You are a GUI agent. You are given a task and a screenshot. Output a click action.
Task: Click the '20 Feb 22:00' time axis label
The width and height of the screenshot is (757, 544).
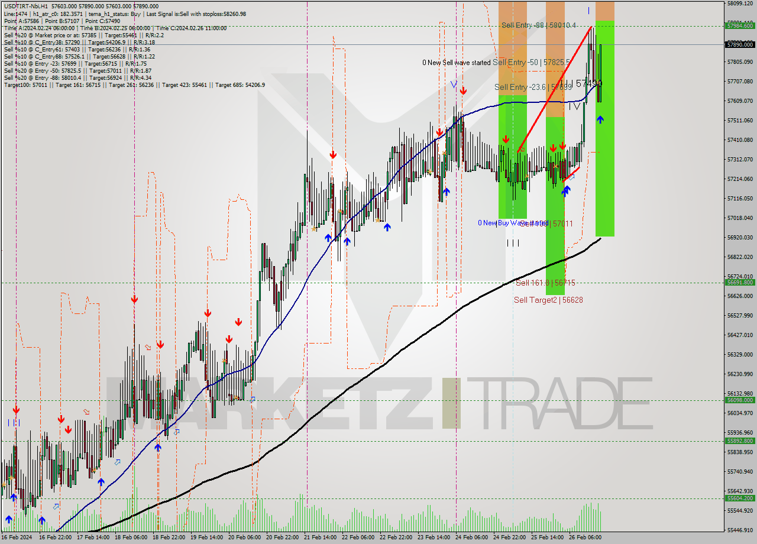coord(283,537)
